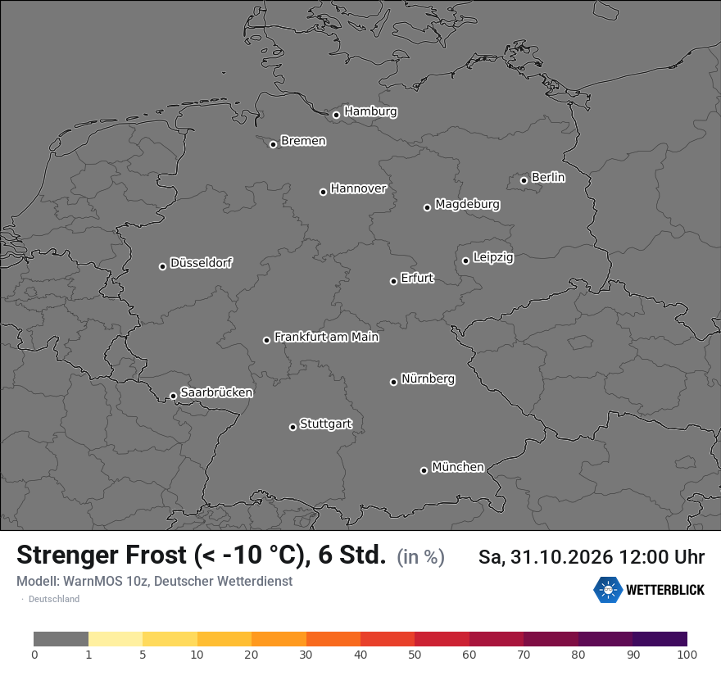721x680 pixels.
Task: Click the yellow 5–10 legend swatch
Action: pyautogui.click(x=170, y=638)
